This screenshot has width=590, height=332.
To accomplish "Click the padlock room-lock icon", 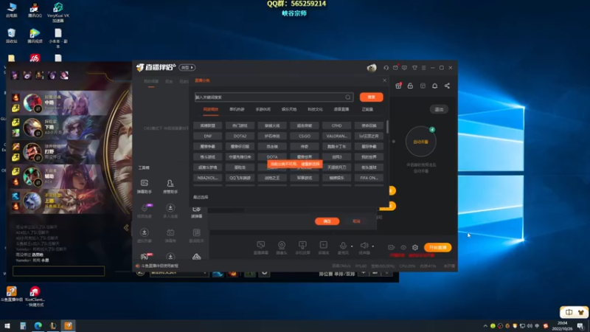I will [410, 86].
